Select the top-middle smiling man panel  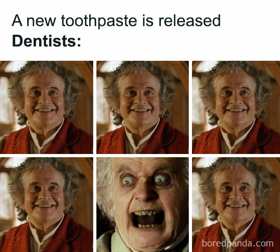tap(142, 107)
